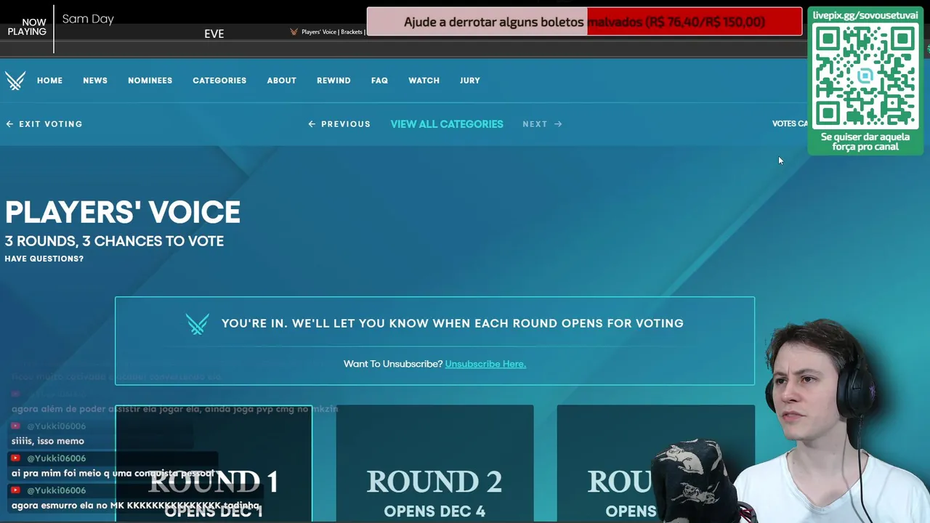Open the JURY nav item
The height and width of the screenshot is (523, 930).
pos(470,81)
